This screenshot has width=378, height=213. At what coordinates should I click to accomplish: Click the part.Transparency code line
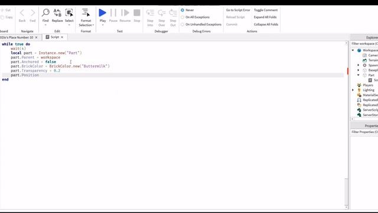pos(35,71)
